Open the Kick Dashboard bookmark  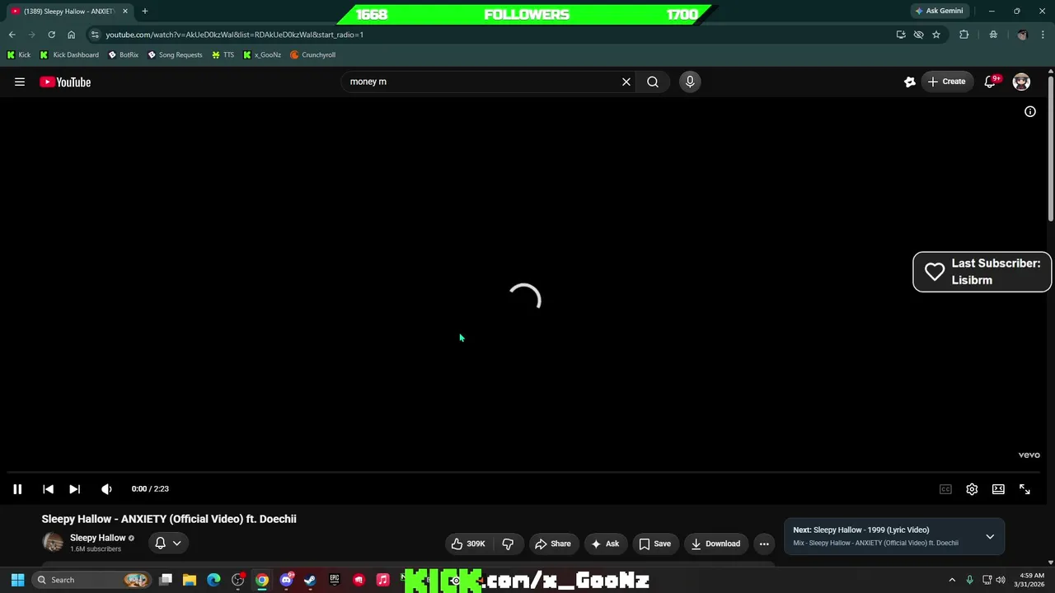(69, 54)
